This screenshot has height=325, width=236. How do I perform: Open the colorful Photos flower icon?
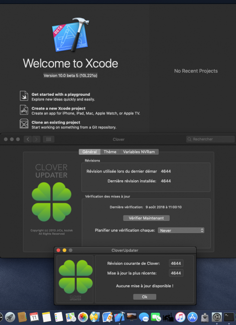point(83,317)
